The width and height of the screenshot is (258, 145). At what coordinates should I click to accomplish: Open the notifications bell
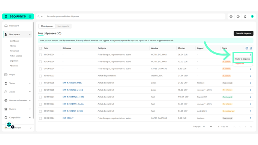coord(245,16)
